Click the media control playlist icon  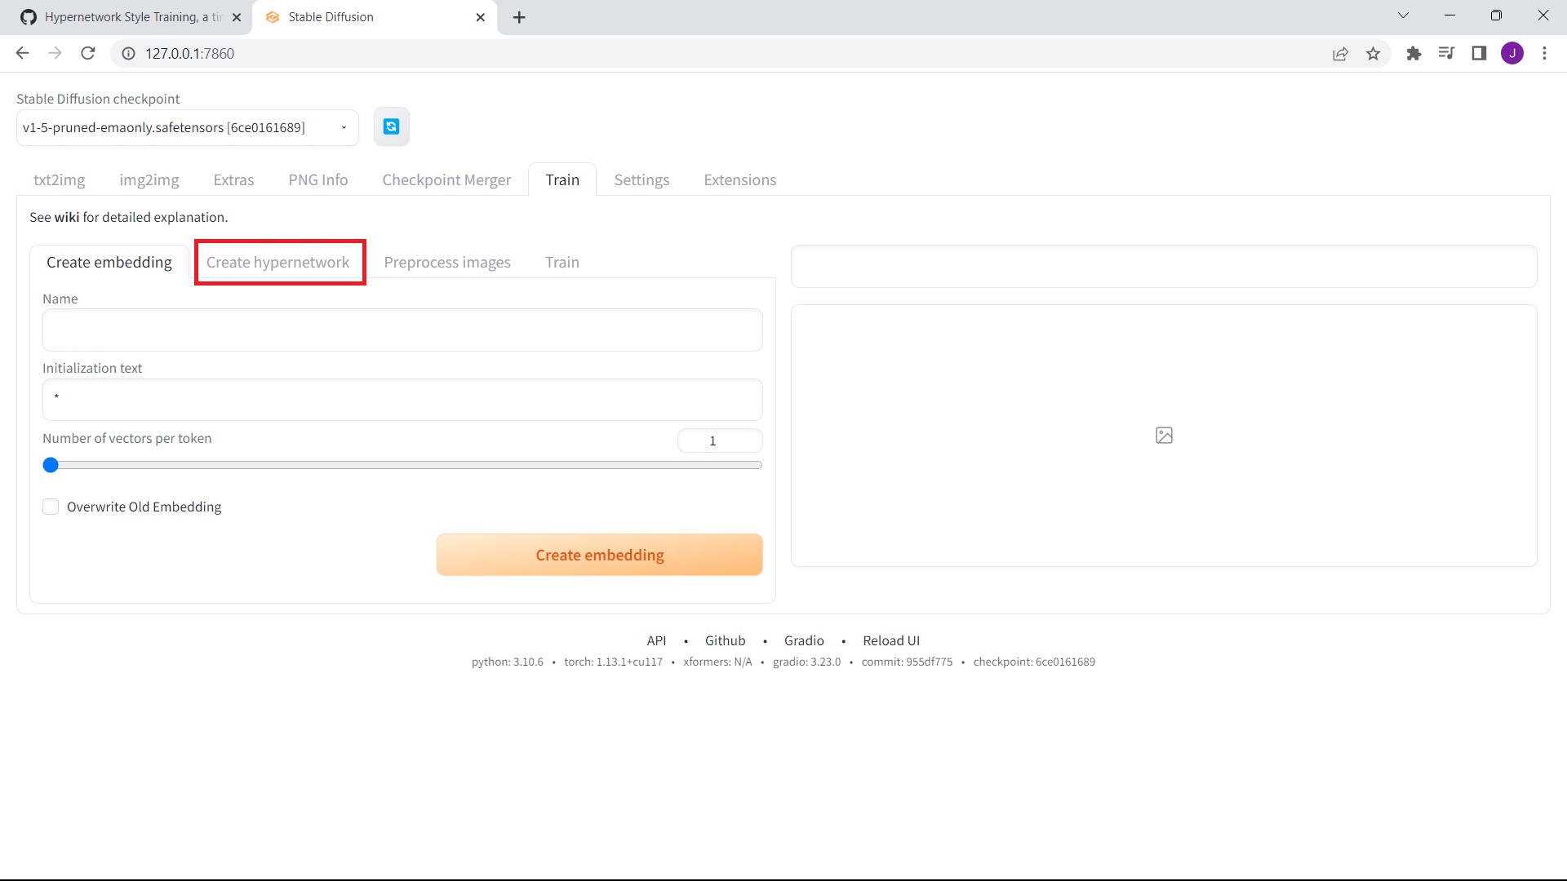(x=1445, y=54)
